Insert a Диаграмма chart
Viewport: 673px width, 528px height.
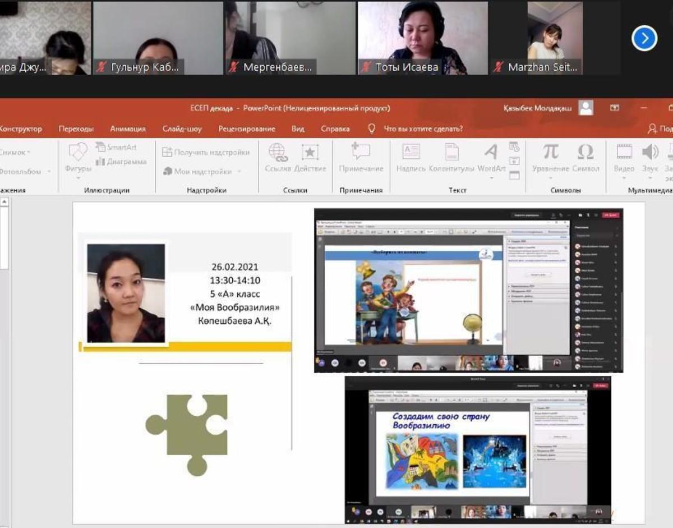pyautogui.click(x=121, y=162)
